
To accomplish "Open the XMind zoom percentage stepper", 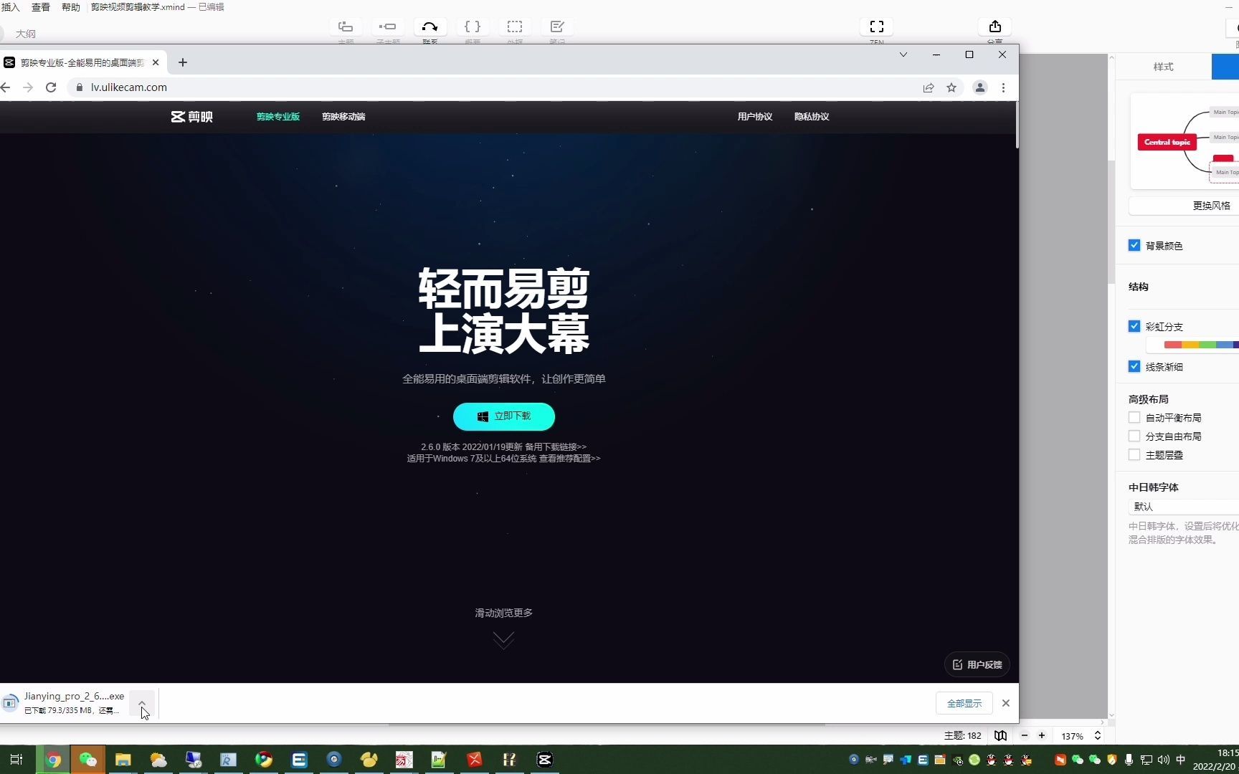I will point(1098,735).
